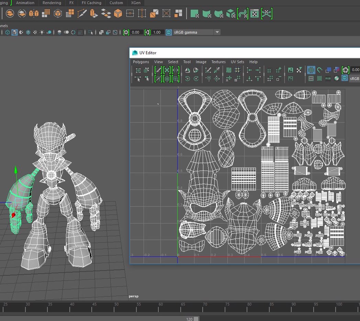
Task: Click the 3D Cut and Sew shelf icon
Action: [x=267, y=13]
